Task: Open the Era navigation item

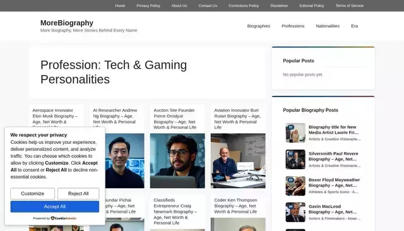Action: (x=354, y=26)
